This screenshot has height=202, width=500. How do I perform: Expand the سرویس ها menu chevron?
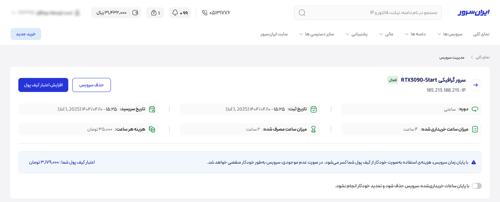pyautogui.click(x=439, y=34)
